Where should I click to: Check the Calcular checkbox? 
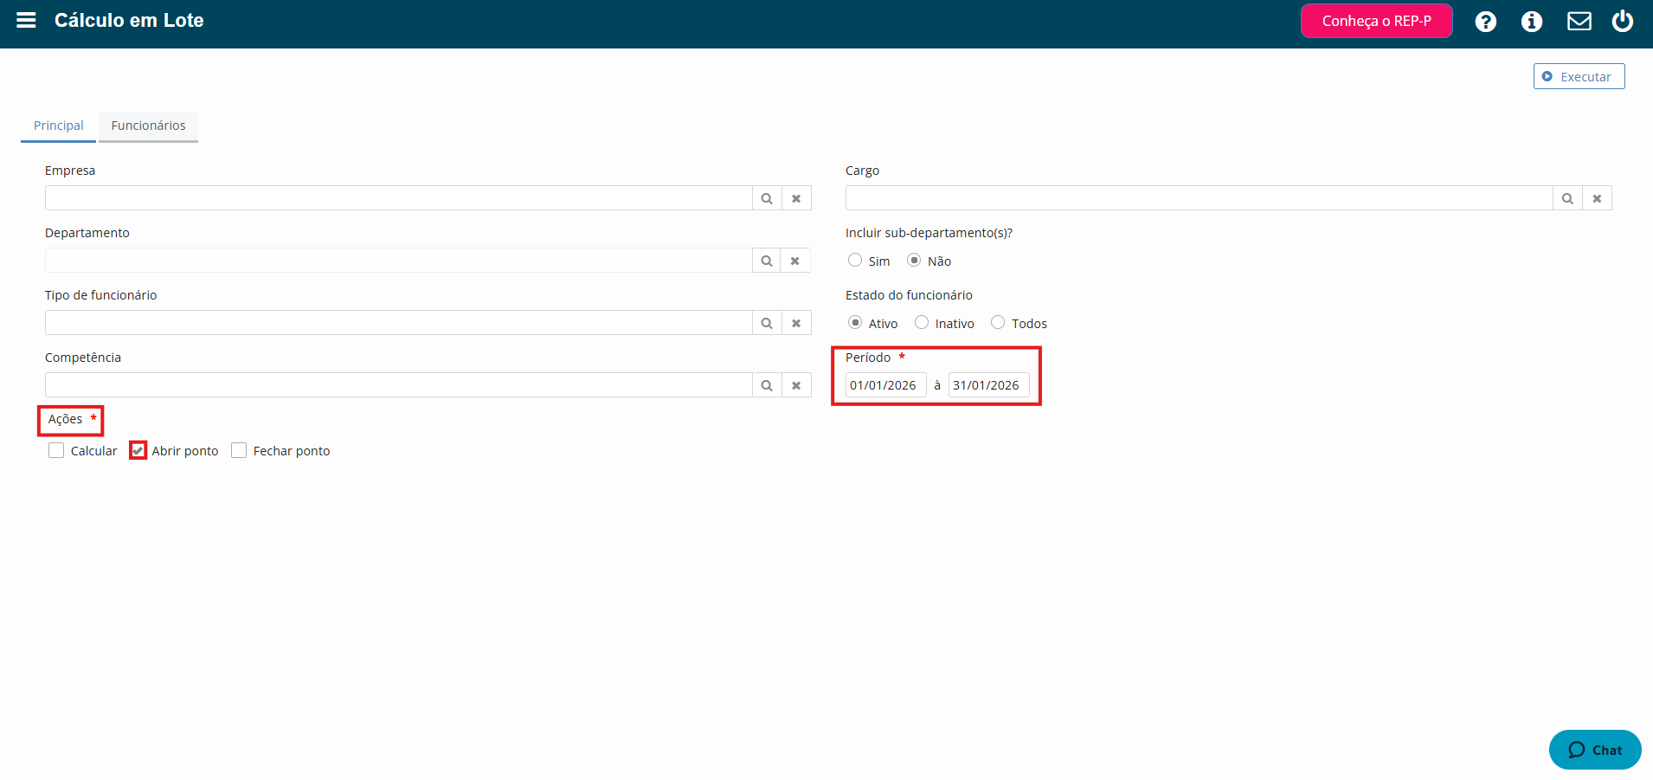pyautogui.click(x=56, y=450)
